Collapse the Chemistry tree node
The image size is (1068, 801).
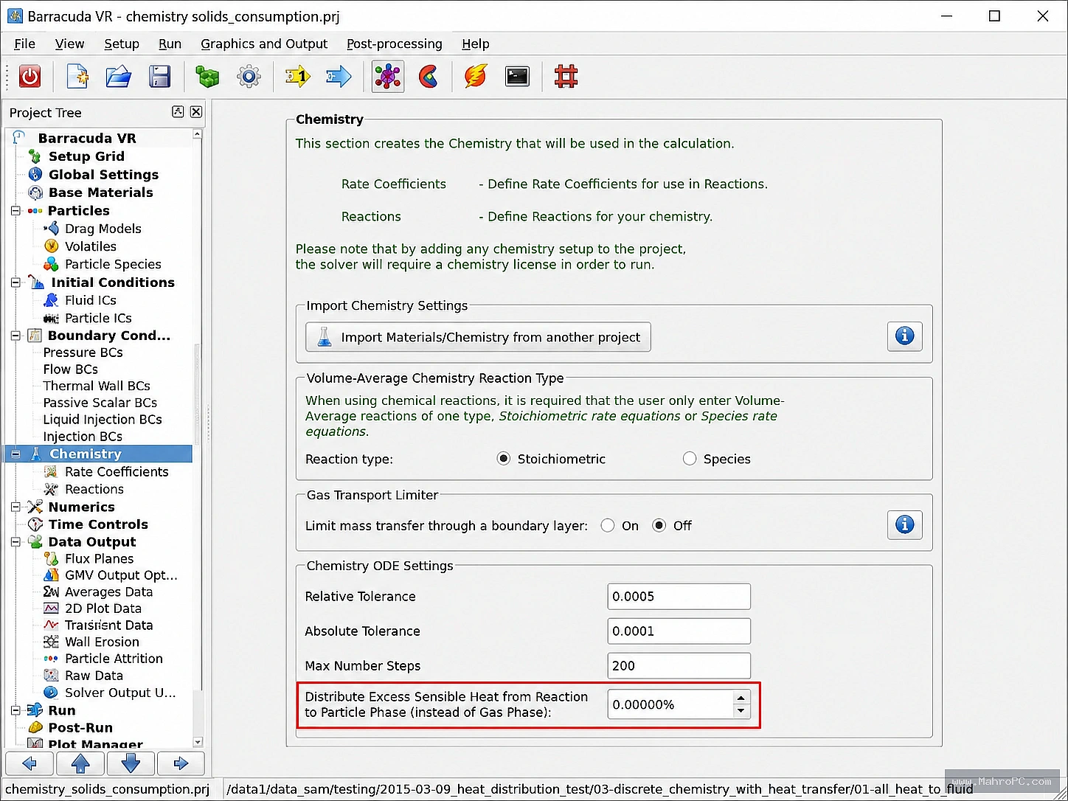pos(15,454)
